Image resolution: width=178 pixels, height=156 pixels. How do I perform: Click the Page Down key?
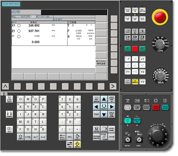111,114
